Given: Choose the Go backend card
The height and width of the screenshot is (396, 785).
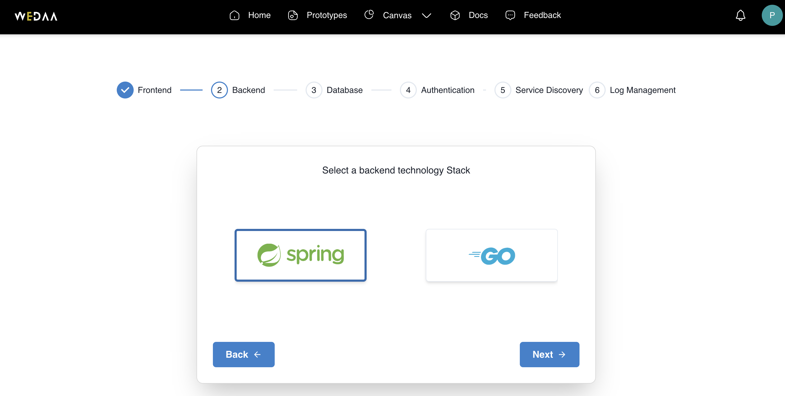Looking at the screenshot, I should coord(492,255).
